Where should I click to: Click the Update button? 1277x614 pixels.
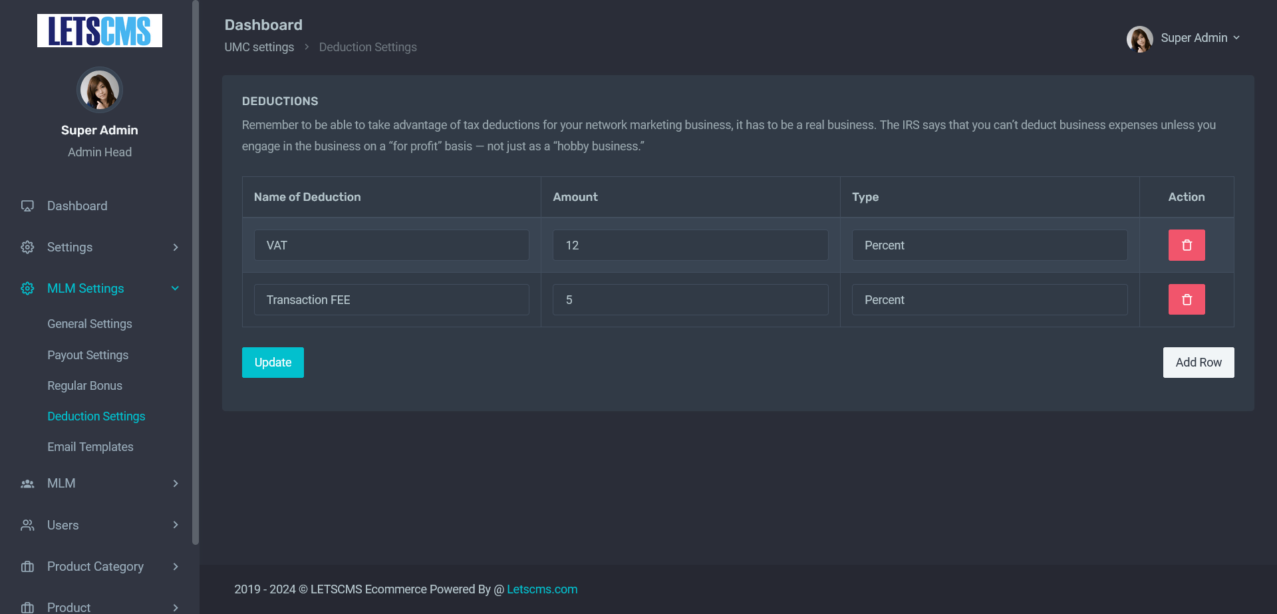tap(273, 362)
